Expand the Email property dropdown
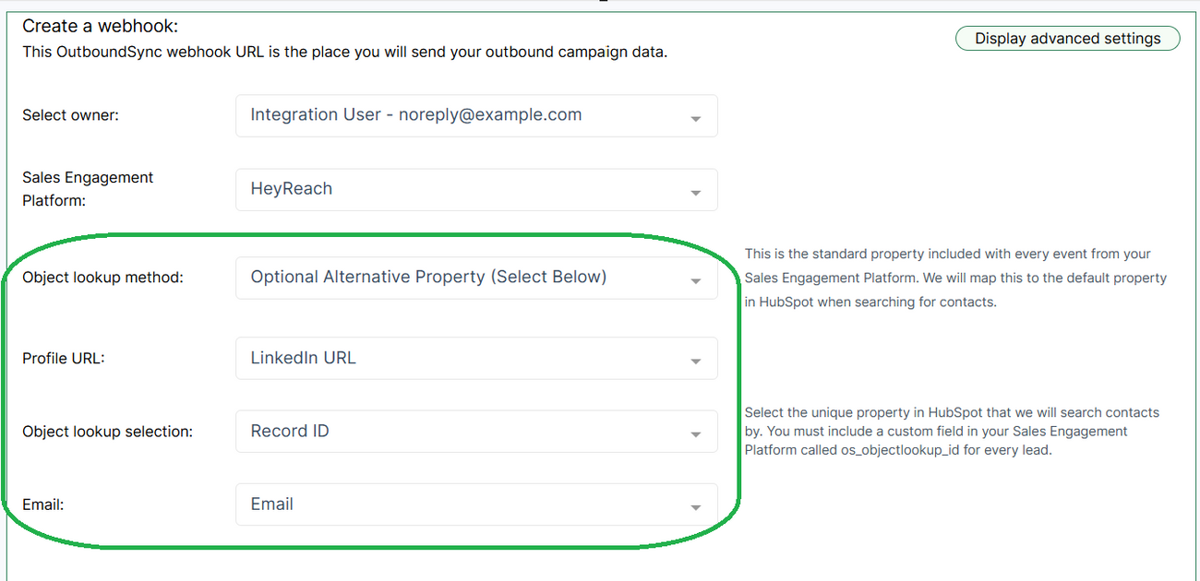The image size is (1200, 581). point(476,504)
